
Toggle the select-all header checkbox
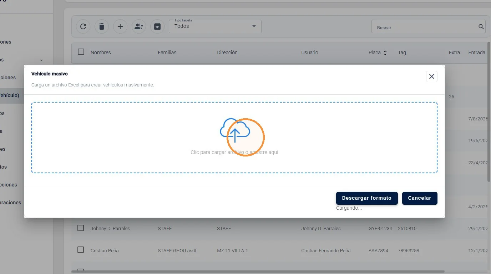pos(81,52)
